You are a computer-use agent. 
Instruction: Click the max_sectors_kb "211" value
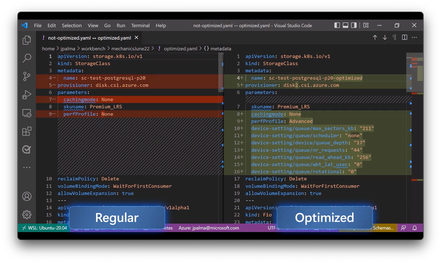point(366,128)
